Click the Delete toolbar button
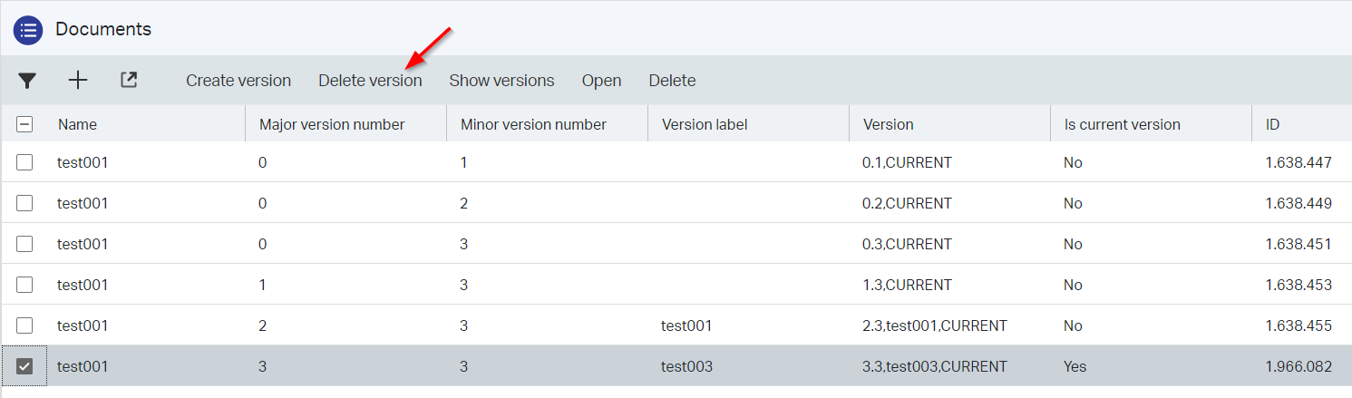This screenshot has height=398, width=1352. pyautogui.click(x=672, y=81)
